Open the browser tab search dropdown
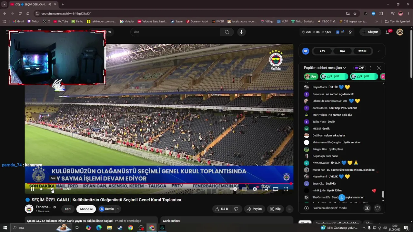The height and width of the screenshot is (232, 413). click(4, 5)
